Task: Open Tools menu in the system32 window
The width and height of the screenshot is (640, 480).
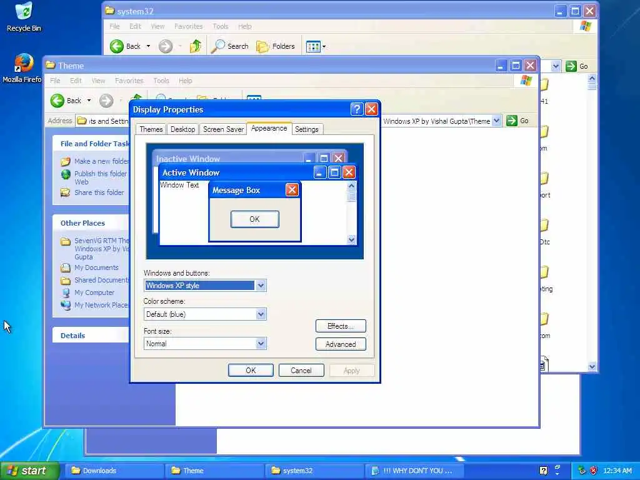Action: tap(221, 26)
